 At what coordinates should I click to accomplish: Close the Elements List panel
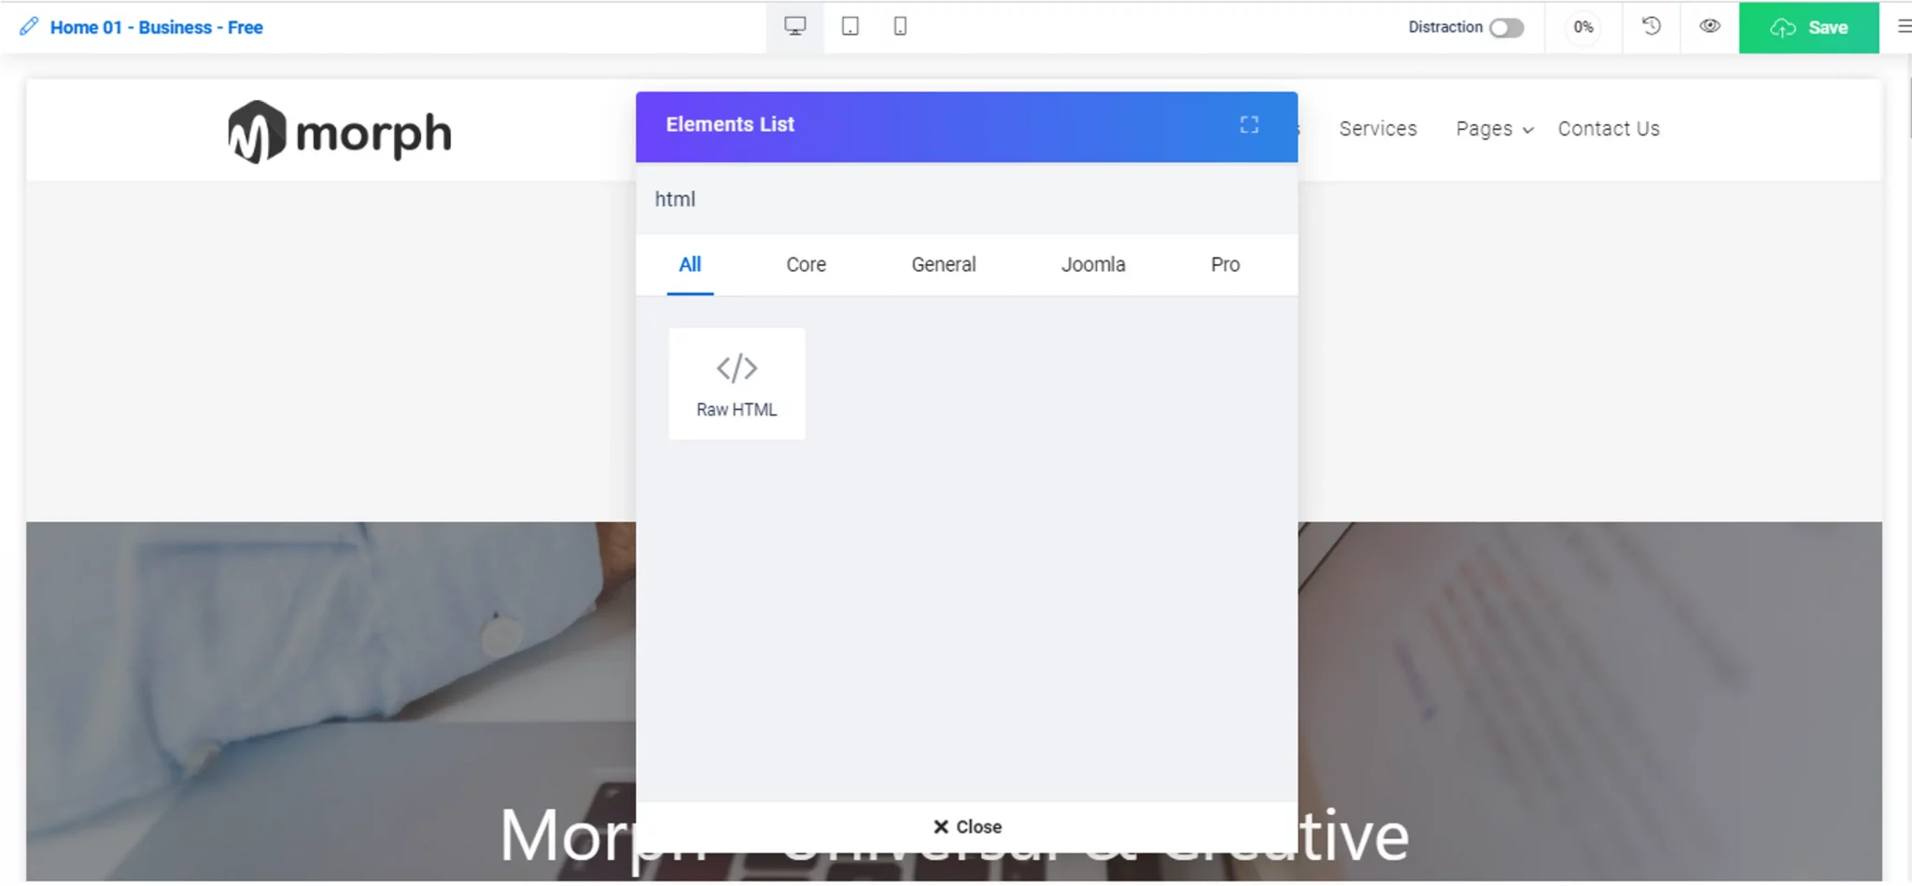click(967, 827)
